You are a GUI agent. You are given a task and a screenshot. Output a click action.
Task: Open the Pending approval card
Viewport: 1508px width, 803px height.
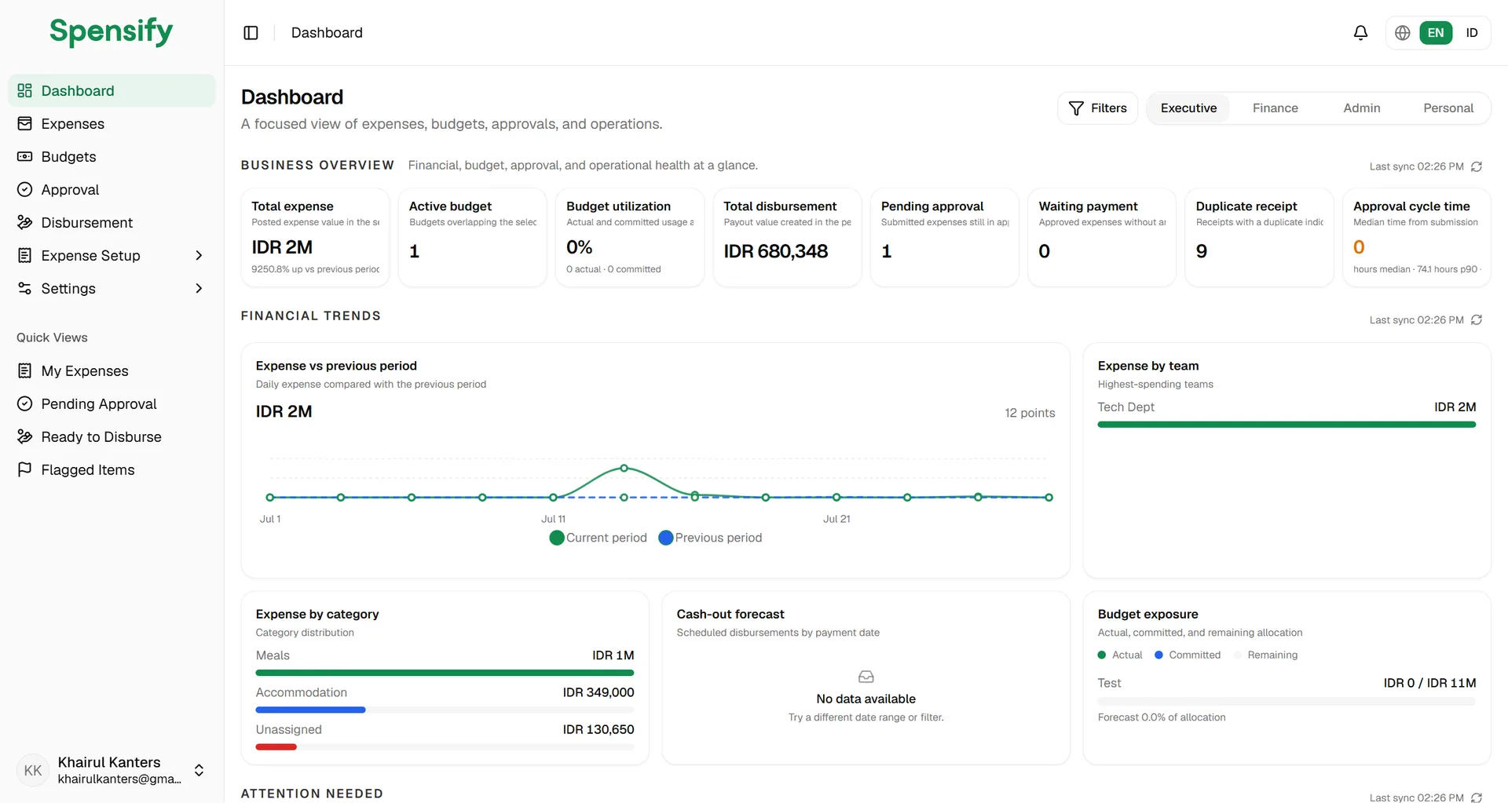(944, 237)
